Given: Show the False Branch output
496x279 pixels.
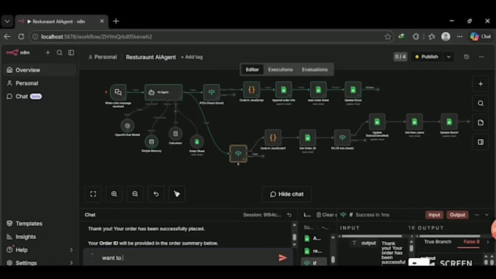Looking at the screenshot, I should (x=471, y=242).
